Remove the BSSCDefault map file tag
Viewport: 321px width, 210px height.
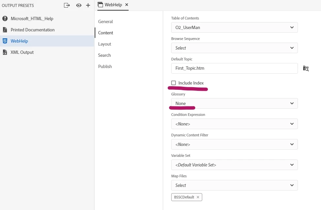(x=198, y=197)
